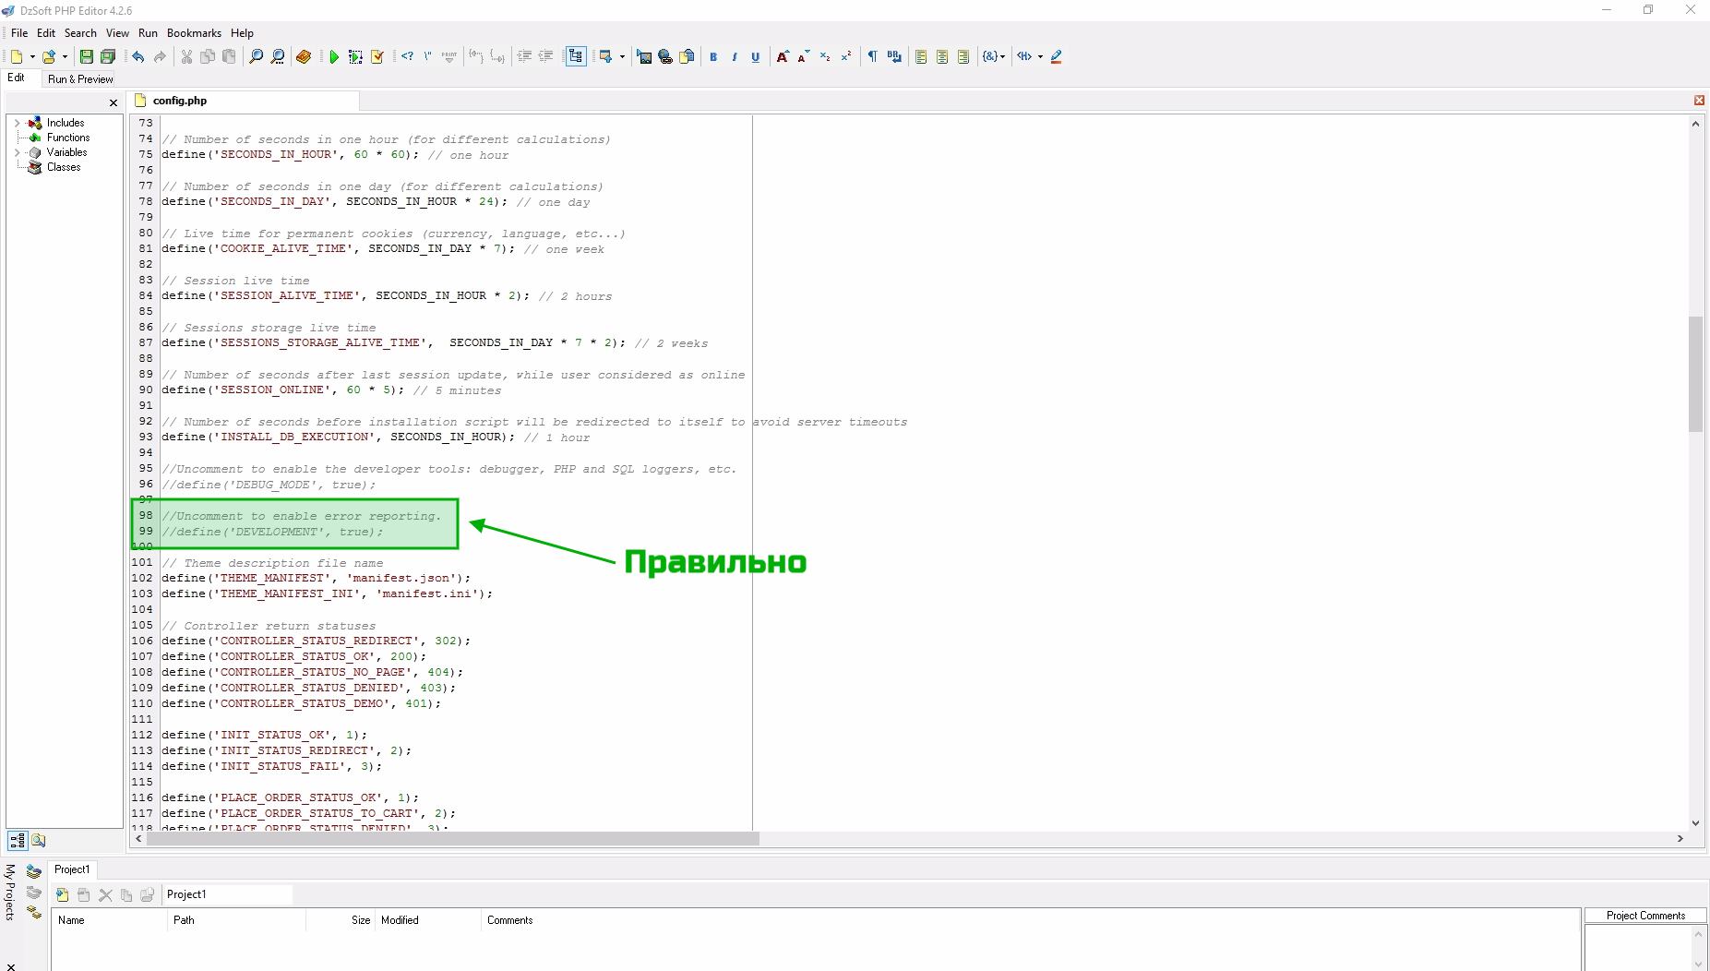Check the PHP syntax
Screen dimensions: 1710x971
(x=377, y=56)
